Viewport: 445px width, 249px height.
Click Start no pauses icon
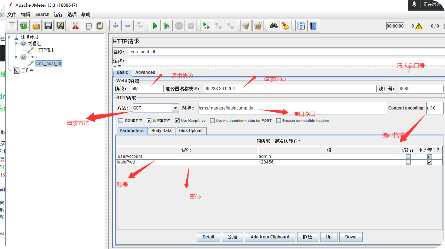167,26
